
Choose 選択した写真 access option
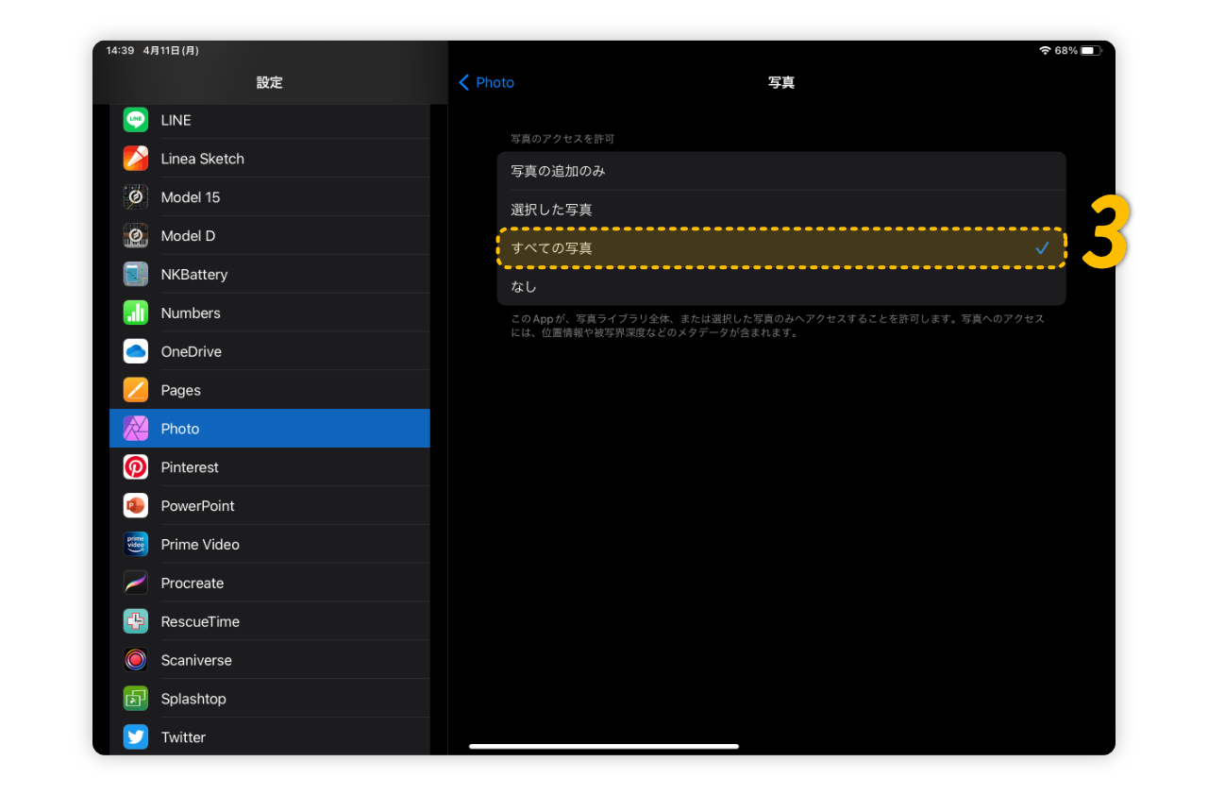[780, 210]
